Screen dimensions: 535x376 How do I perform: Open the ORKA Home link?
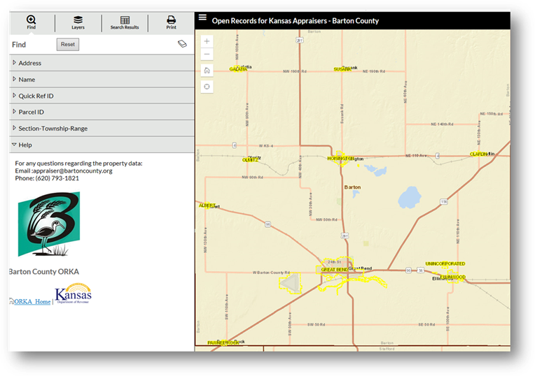coord(32,301)
